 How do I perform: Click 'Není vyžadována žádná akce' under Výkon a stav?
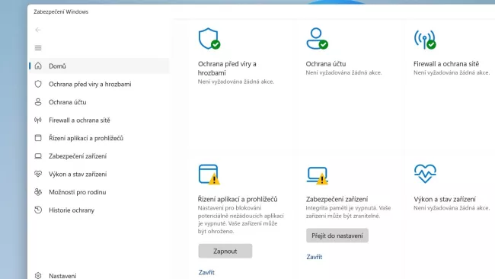(452, 208)
